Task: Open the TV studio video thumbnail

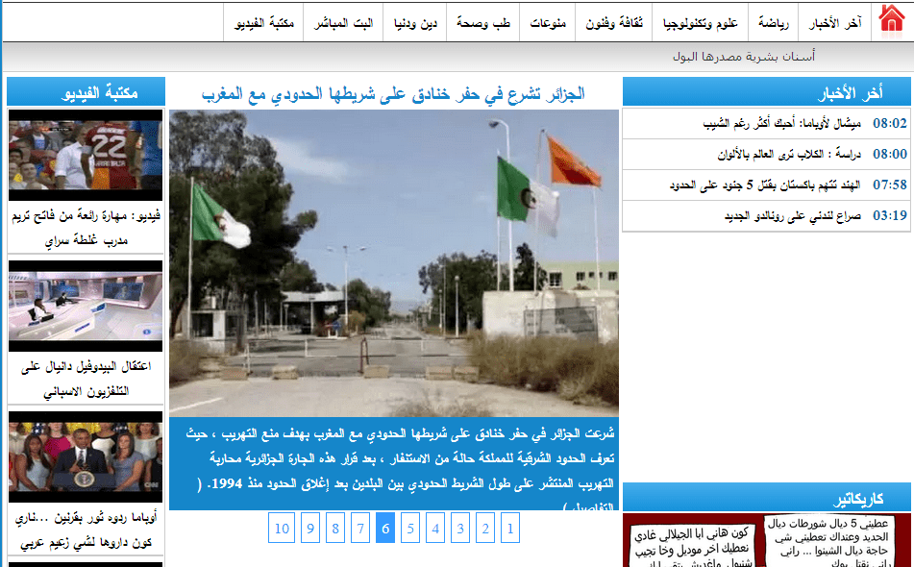Action: (86, 306)
